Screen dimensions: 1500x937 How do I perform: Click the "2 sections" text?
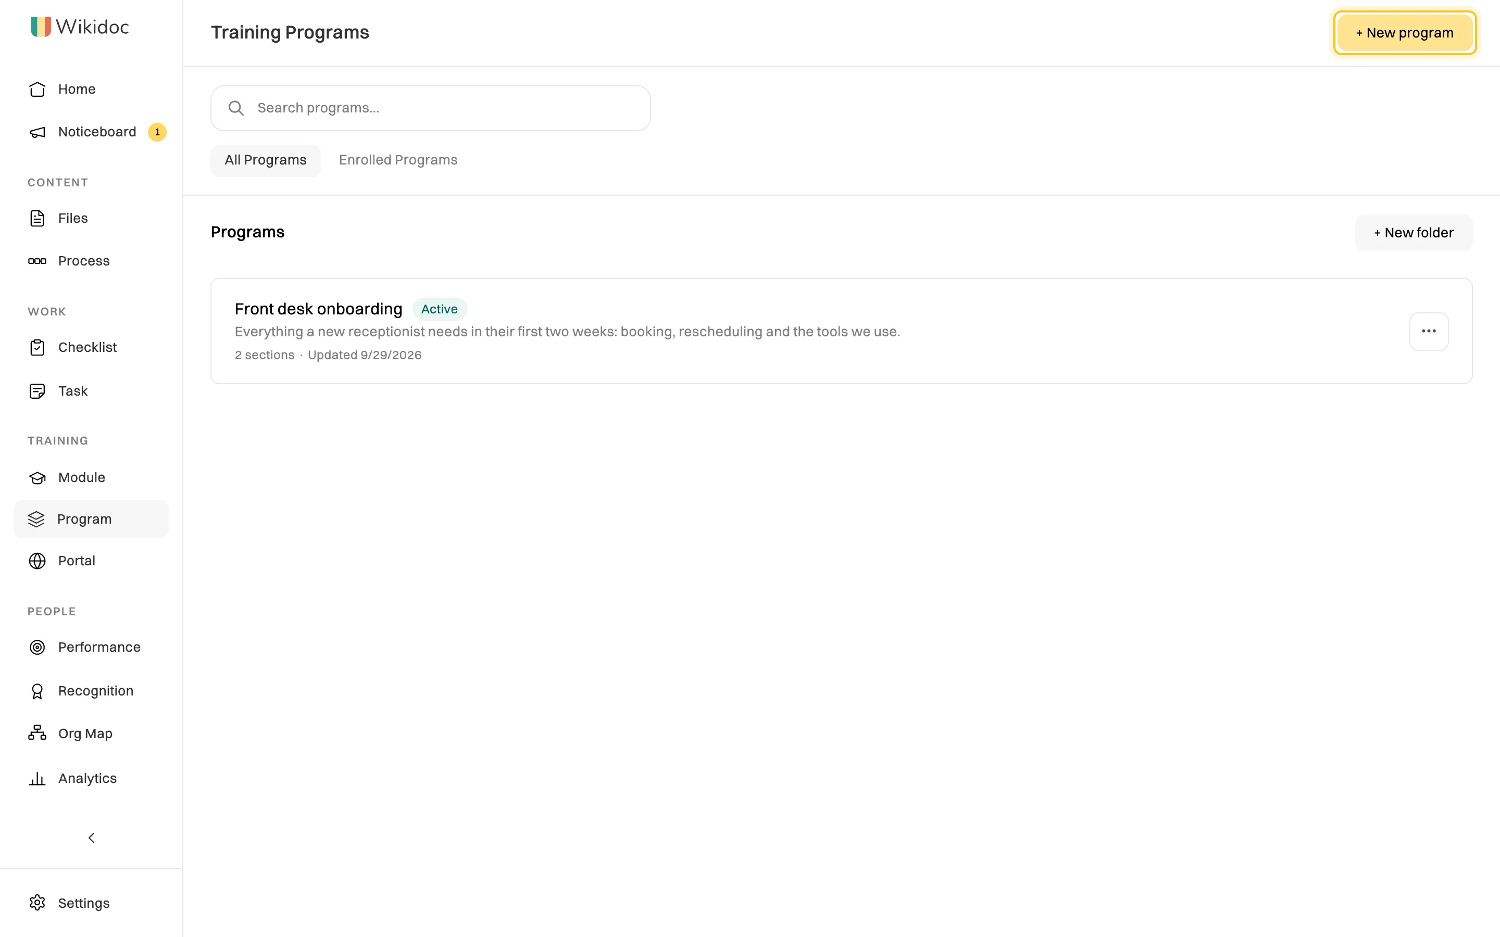point(265,355)
